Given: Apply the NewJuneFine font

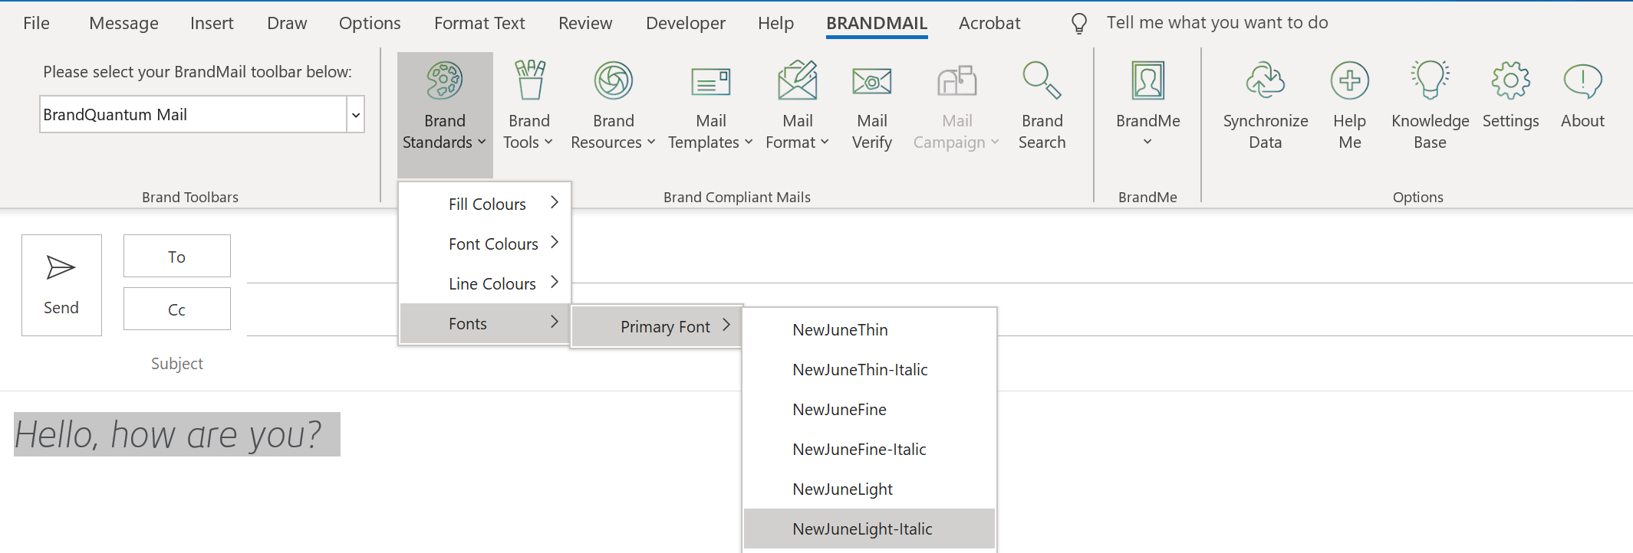Looking at the screenshot, I should point(870,410).
